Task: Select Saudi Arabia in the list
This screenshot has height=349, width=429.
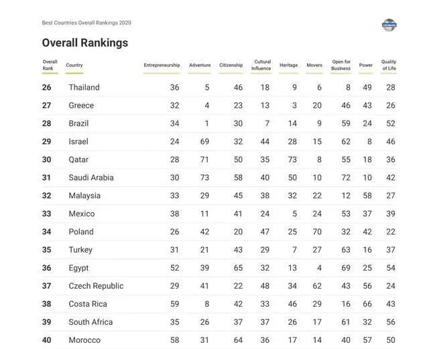Action: [x=91, y=178]
